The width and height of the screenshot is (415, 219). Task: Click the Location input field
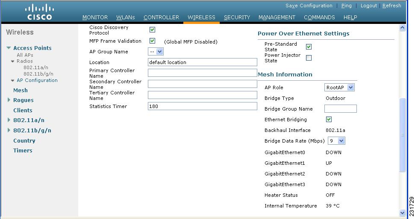pos(203,62)
